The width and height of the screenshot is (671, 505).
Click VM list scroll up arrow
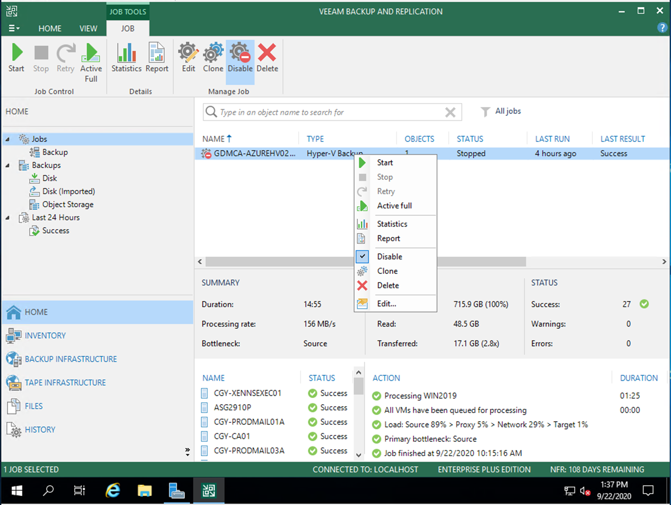tap(359, 373)
